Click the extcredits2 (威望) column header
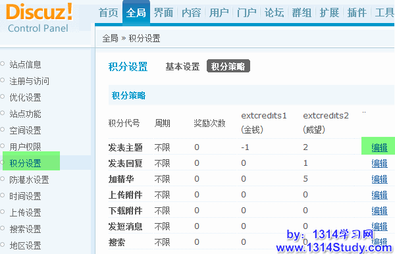Screen dimensions: 395x254 coord(326,123)
